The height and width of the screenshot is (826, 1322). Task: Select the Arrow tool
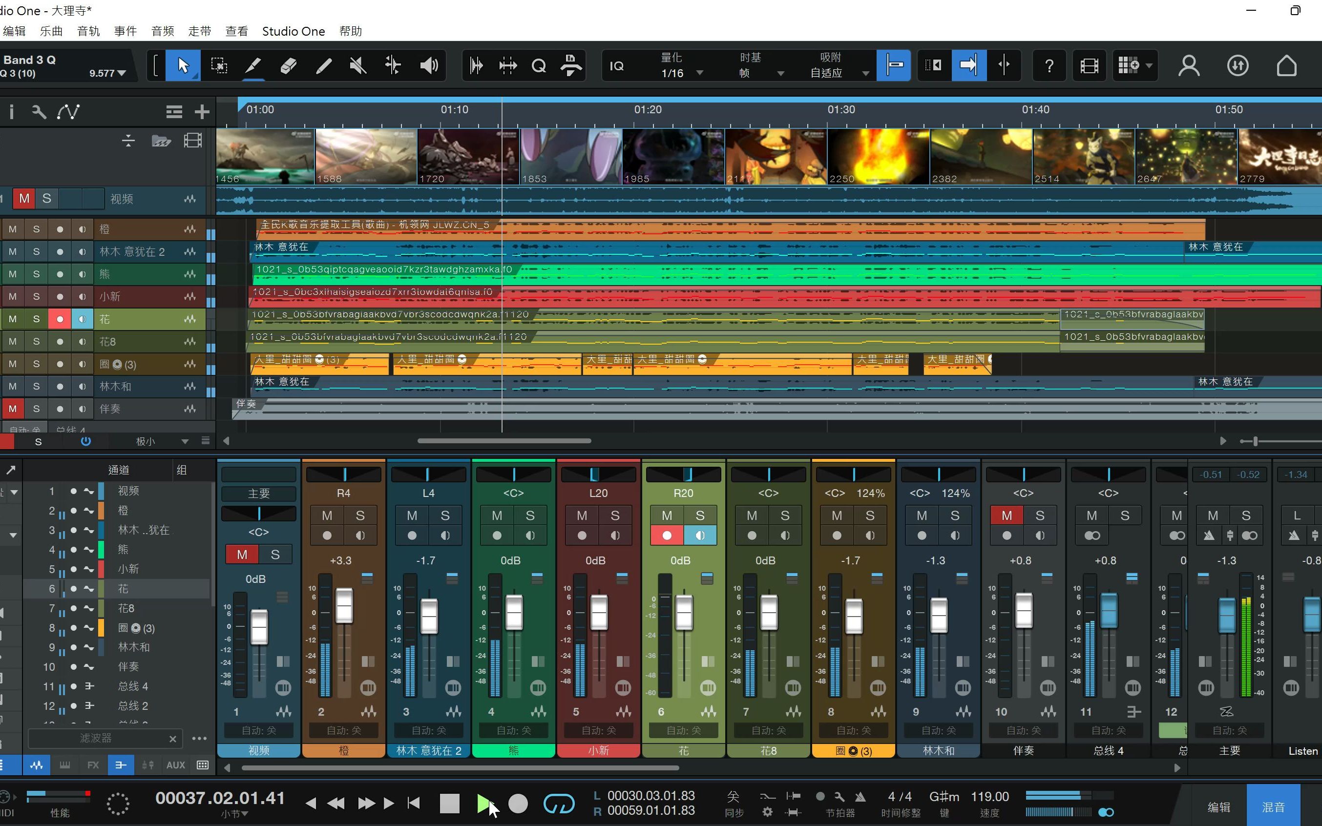183,65
